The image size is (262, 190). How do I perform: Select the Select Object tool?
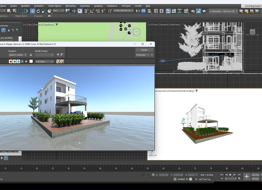pos(9,11)
